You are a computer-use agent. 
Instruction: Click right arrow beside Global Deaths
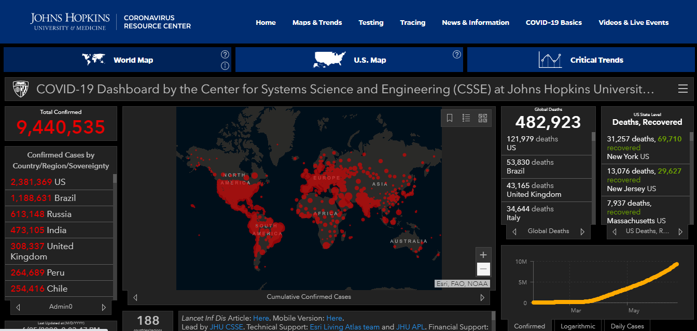(x=582, y=232)
